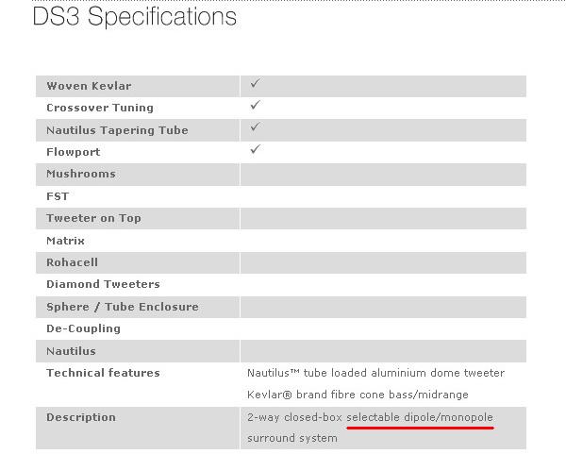The height and width of the screenshot is (454, 566).
Task: Click the Kevlar fibre cone bass/midrange text
Action: pyautogui.click(x=358, y=395)
